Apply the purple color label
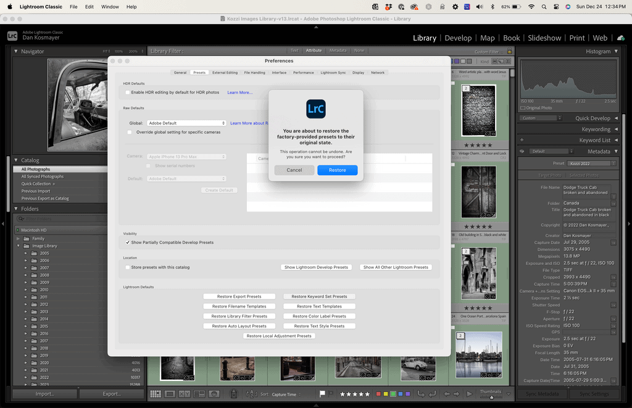This screenshot has width=632, height=408. tap(407, 394)
